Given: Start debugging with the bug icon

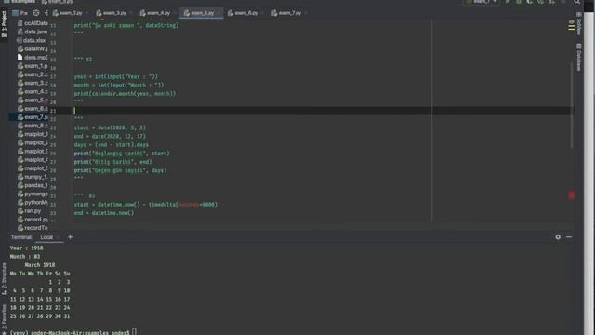Looking at the screenshot, I should [519, 2].
